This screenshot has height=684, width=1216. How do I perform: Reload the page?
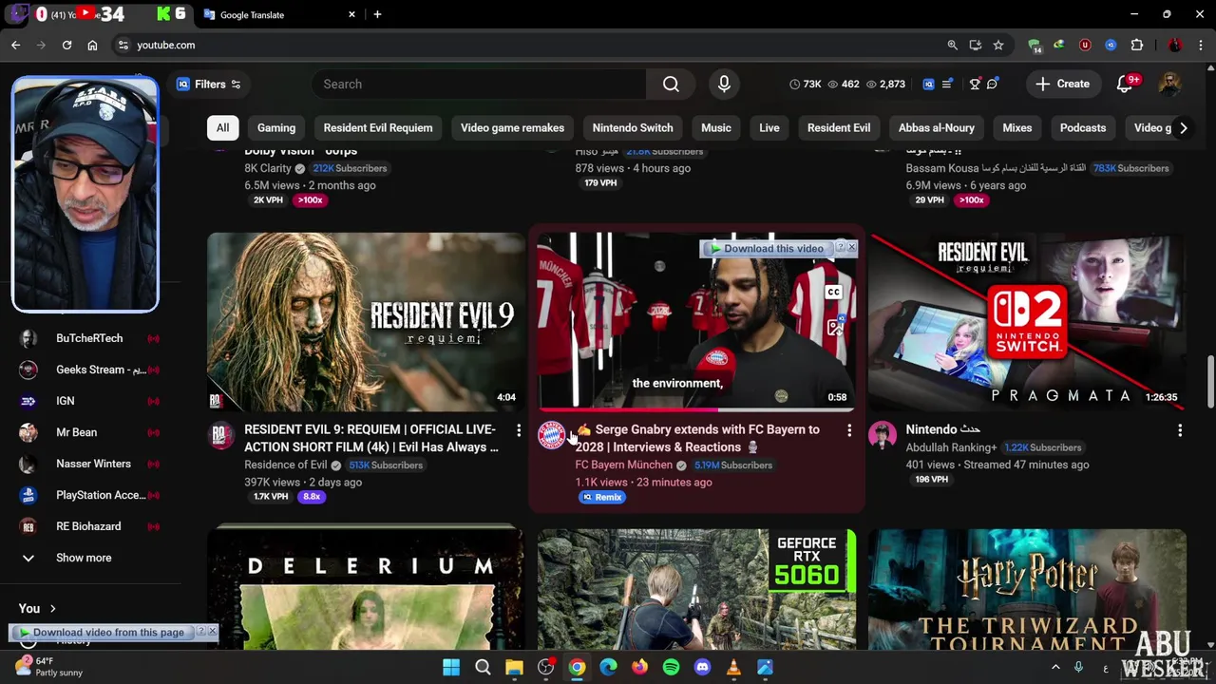coord(66,45)
